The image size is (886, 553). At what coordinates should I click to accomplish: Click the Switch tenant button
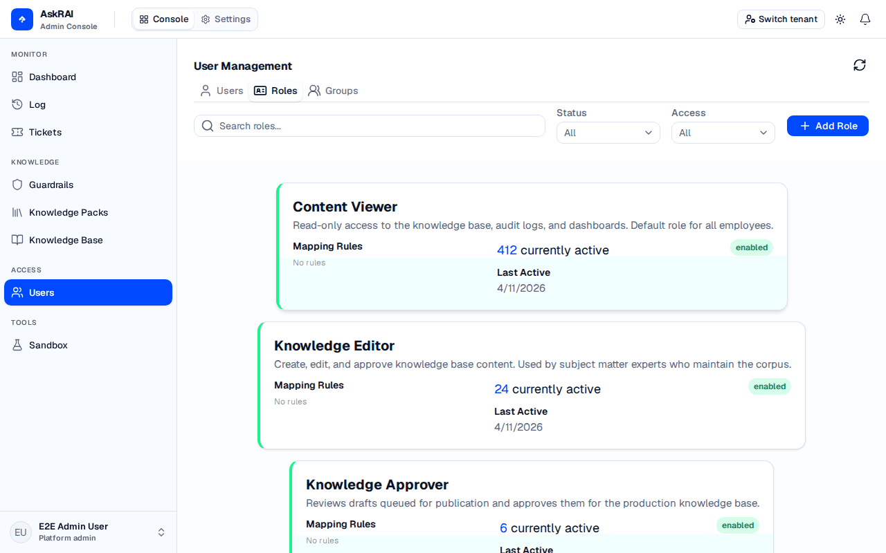click(781, 19)
